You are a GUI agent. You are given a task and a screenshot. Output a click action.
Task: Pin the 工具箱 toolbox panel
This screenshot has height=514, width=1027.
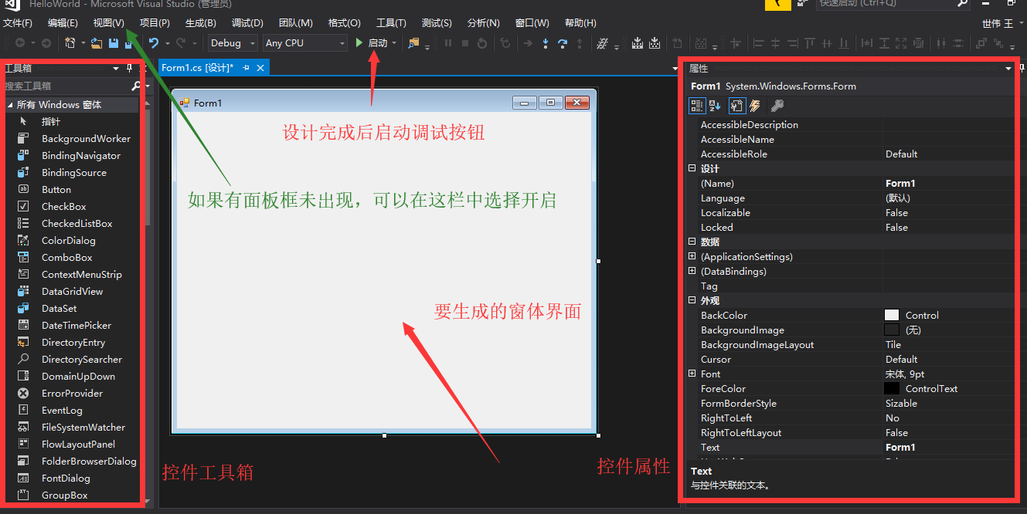coord(129,69)
